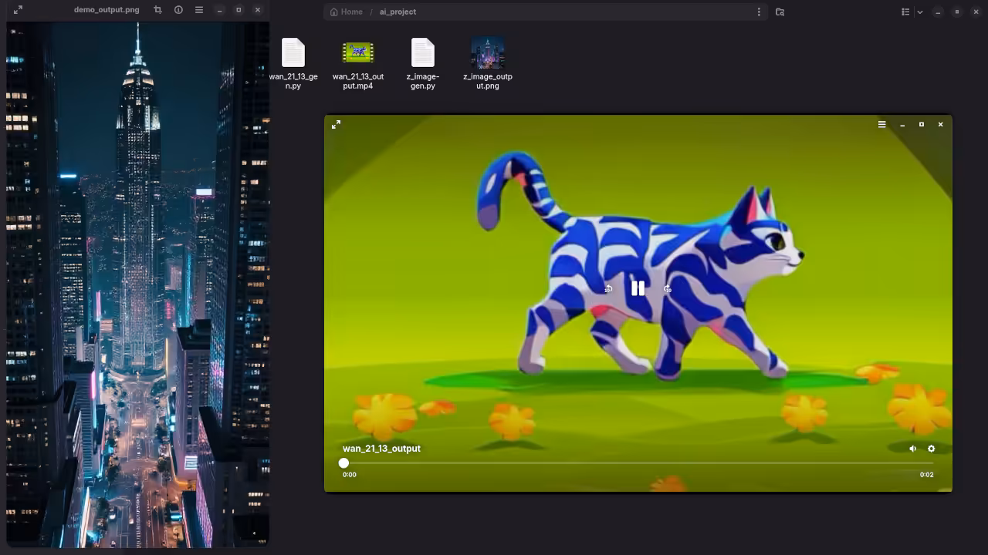Toggle fullscreen in the image viewer
Screen dimensions: 988x555
pos(18,10)
